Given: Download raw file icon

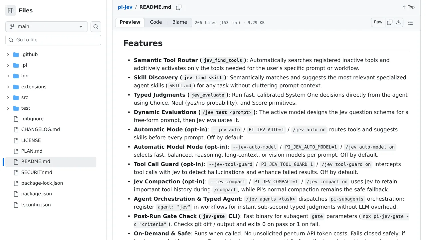Looking at the screenshot, I should coord(399,22).
